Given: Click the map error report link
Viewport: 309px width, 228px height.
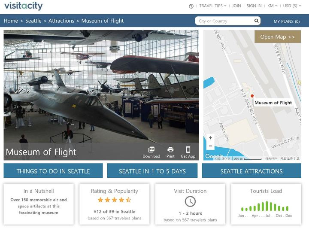Looking at the screenshot, I should tap(290, 158).
